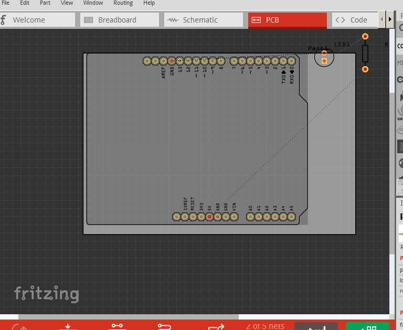Select the A0 analog pin pad
403x330 pixels.
[250, 217]
